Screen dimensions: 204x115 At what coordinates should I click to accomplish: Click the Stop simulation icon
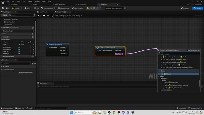point(94,8)
